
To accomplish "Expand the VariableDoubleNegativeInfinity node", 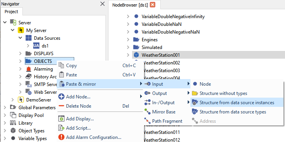I will pos(128,16).
